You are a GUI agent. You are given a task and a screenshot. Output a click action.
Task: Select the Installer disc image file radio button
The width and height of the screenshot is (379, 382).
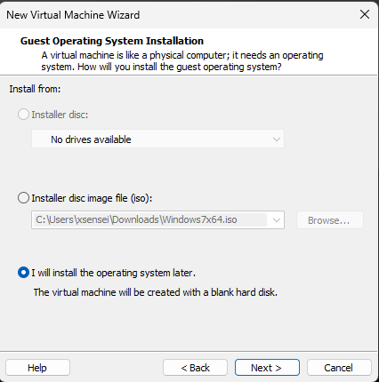(23, 198)
